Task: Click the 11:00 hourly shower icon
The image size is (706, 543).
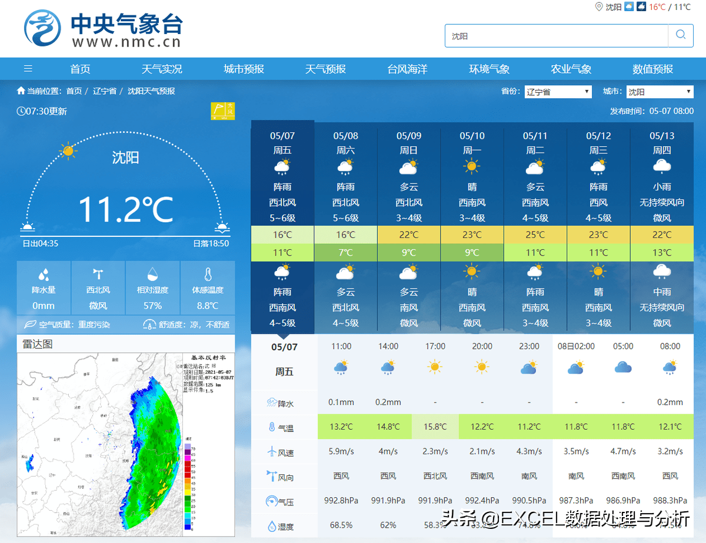Action: (341, 368)
